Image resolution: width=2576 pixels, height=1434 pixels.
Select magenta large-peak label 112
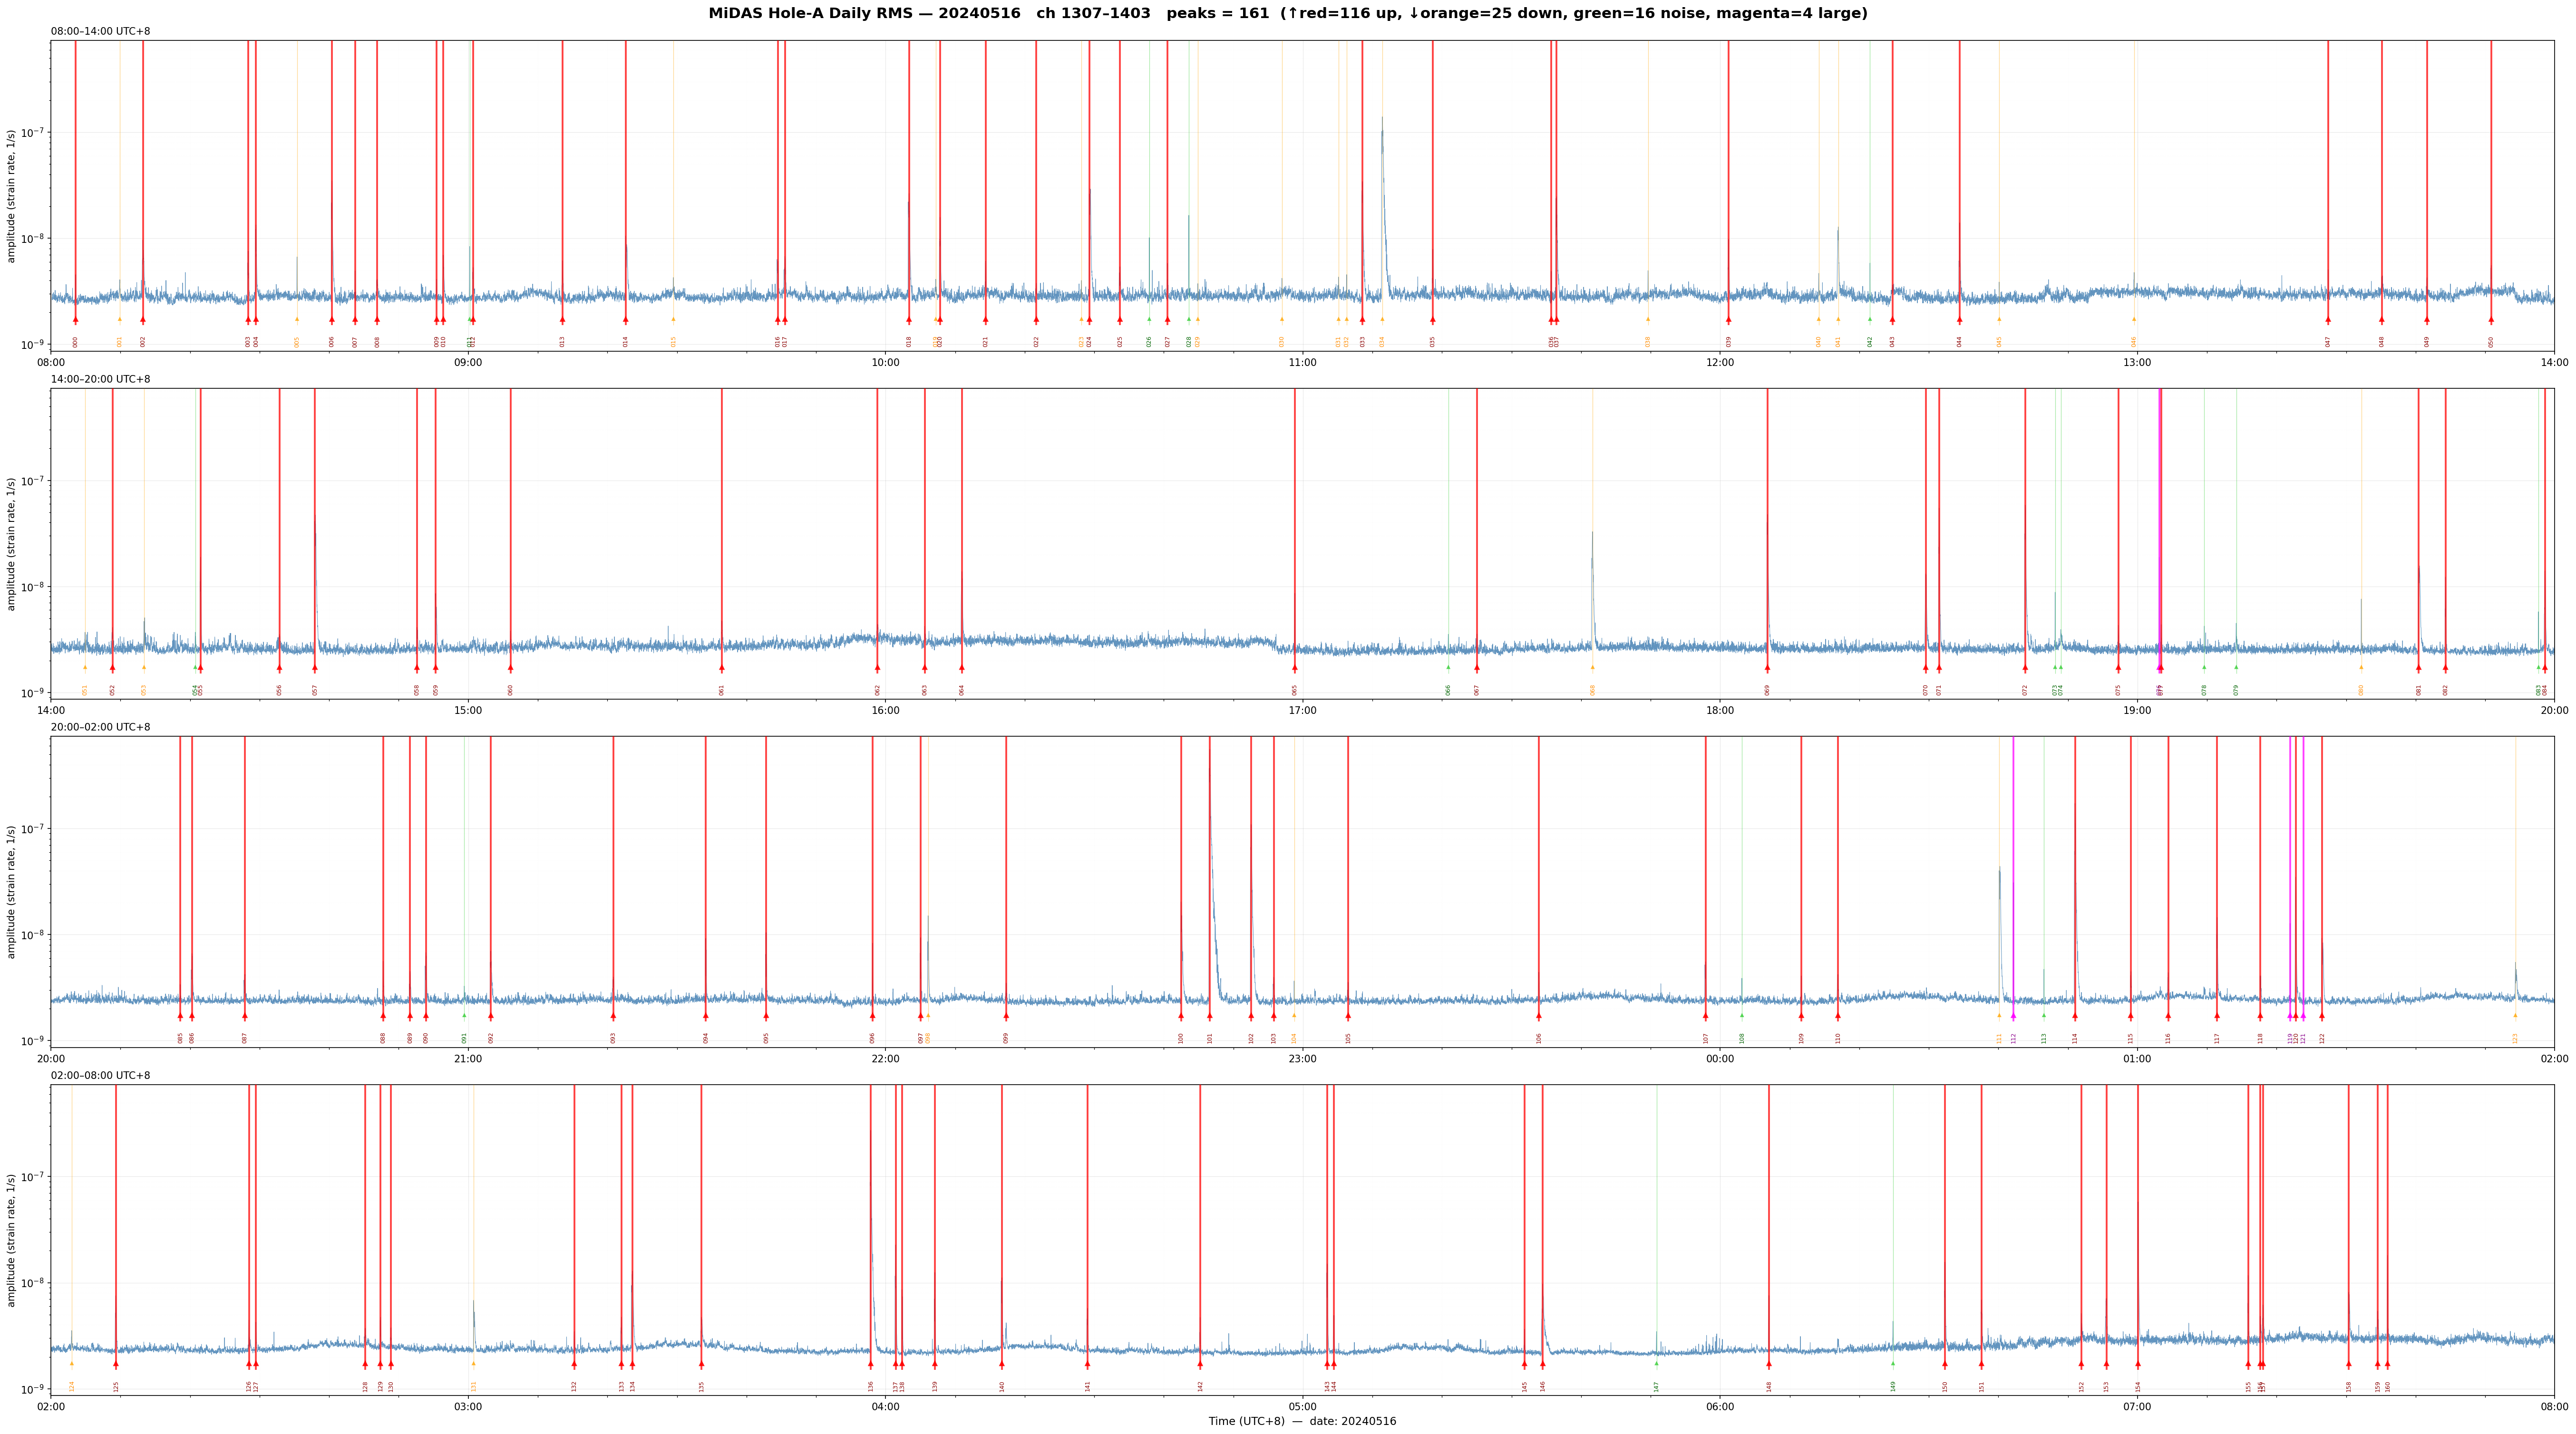point(2013,1038)
